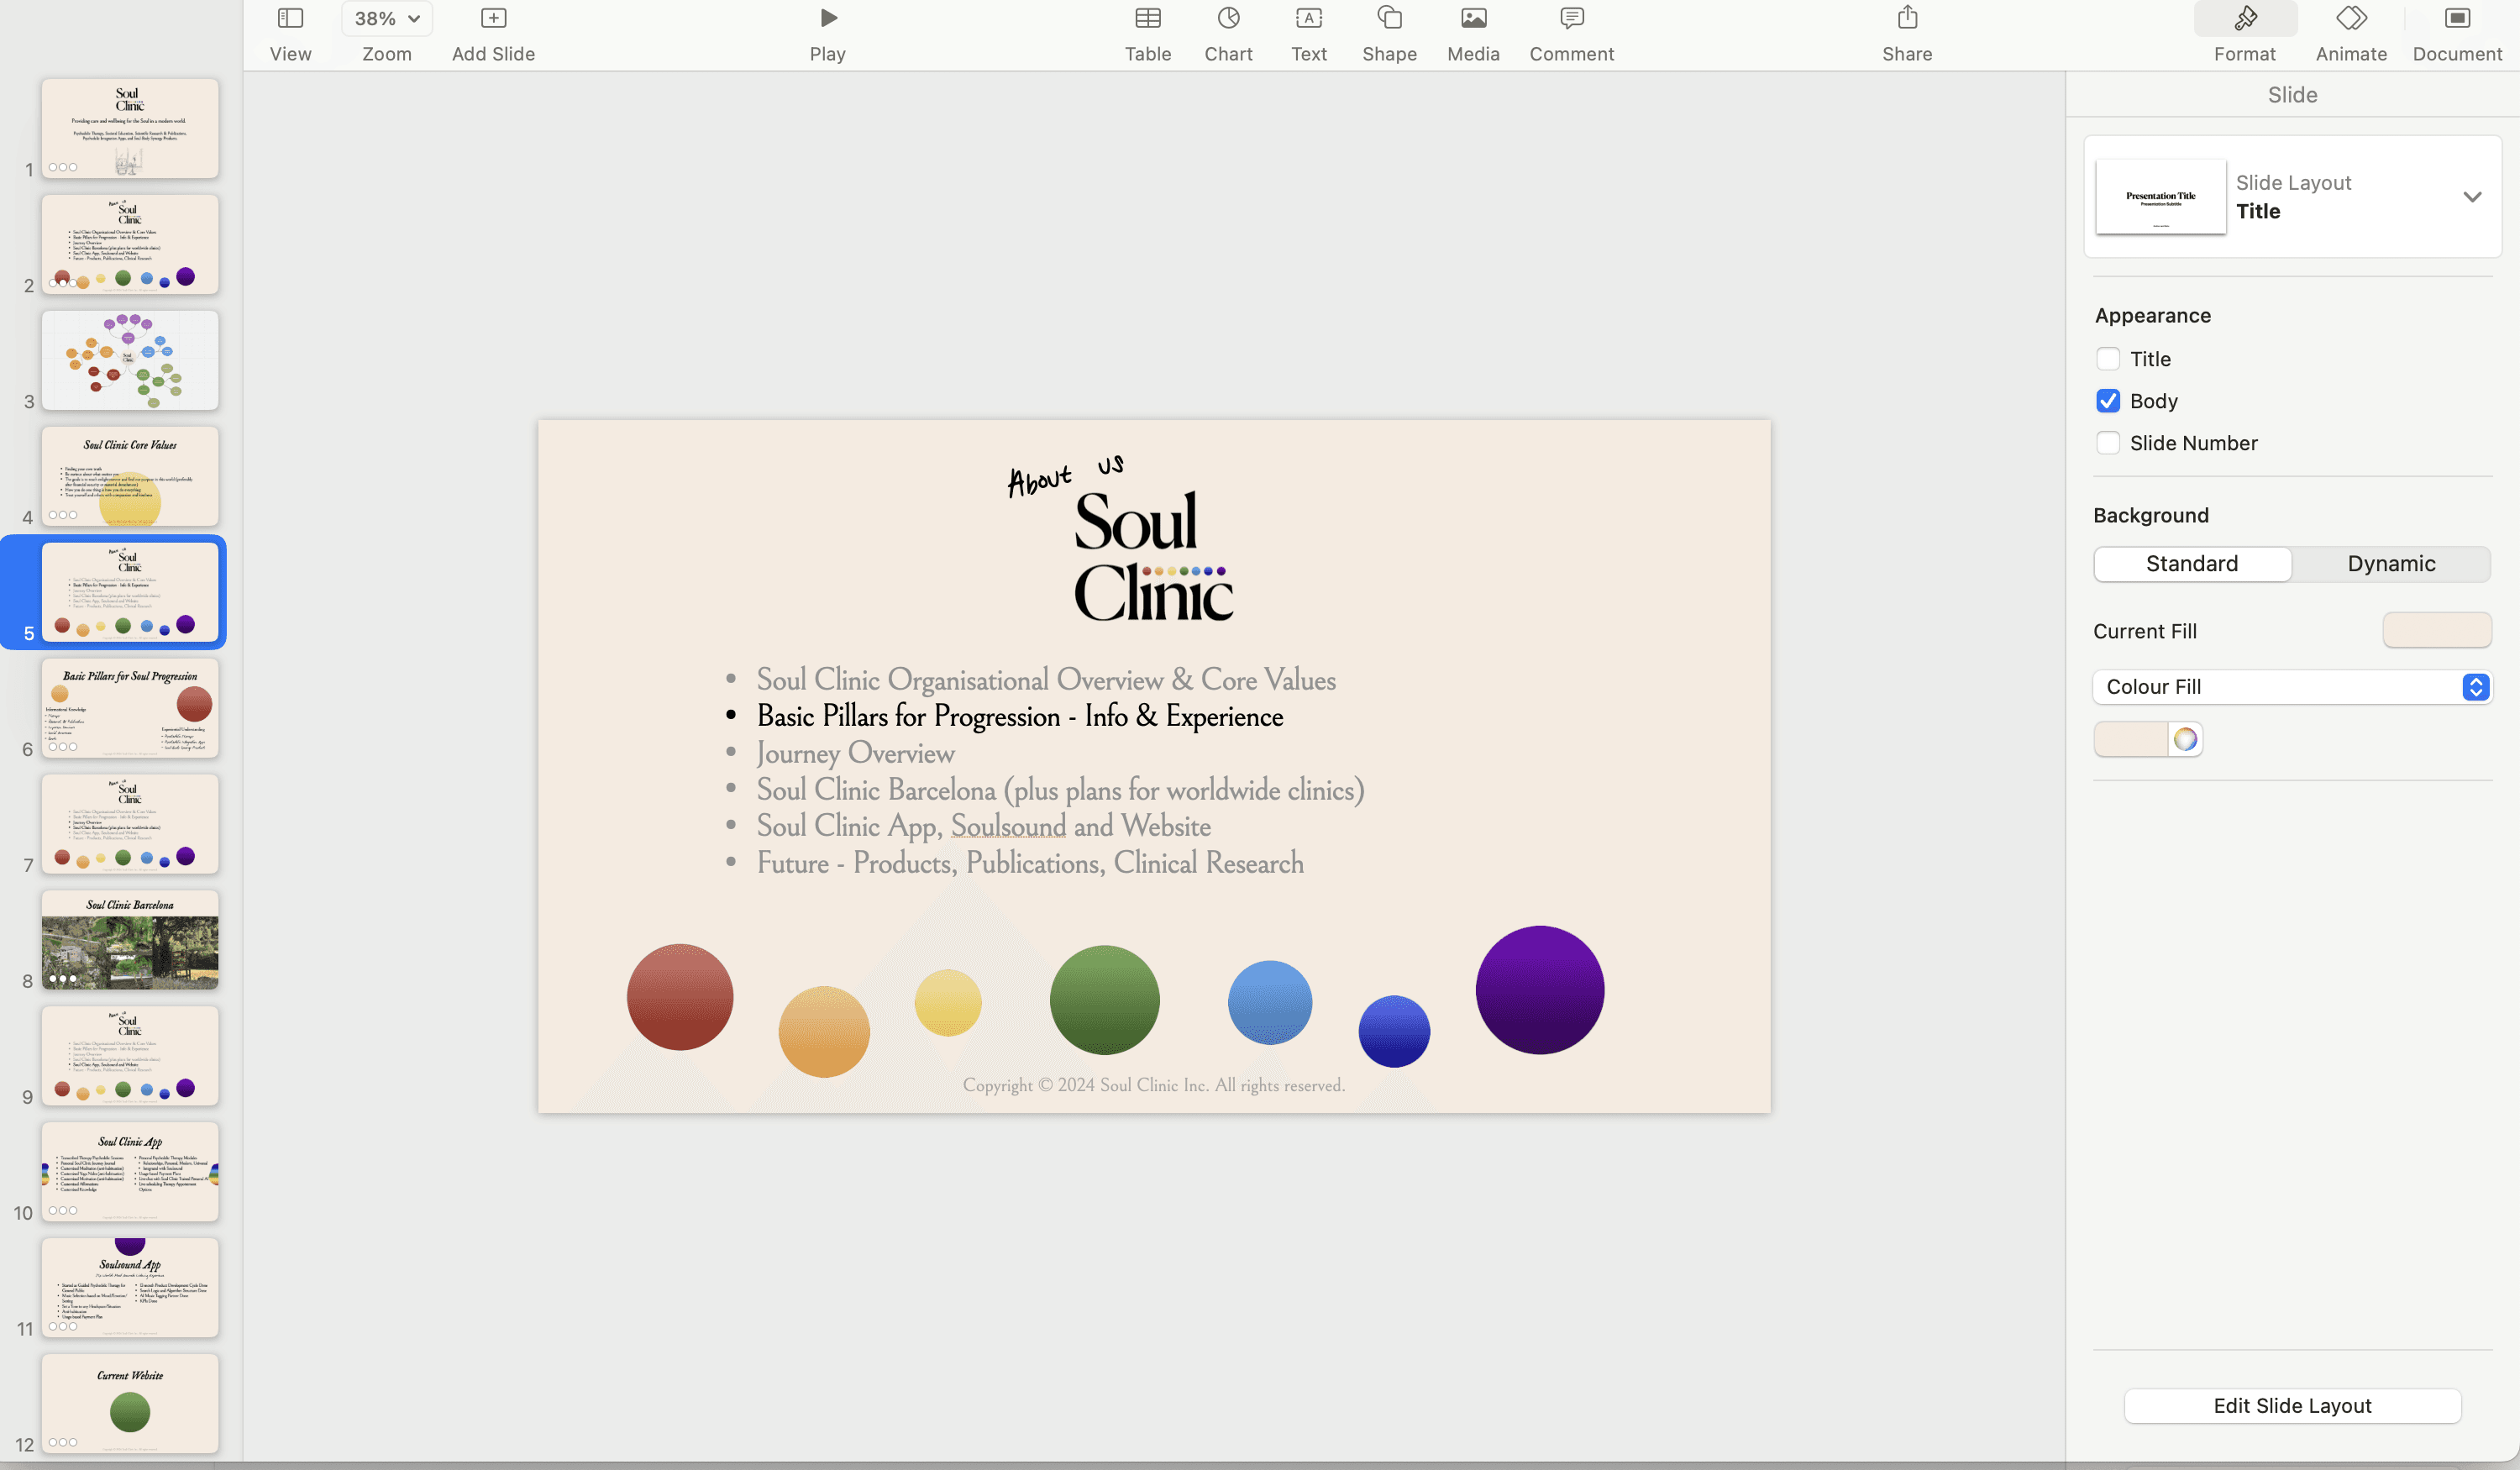
Task: Select slide 9 thumbnail in navigator
Action: [130, 1056]
